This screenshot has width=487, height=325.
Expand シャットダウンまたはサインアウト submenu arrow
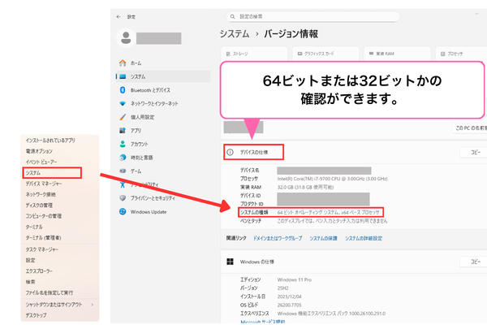[x=93, y=305]
